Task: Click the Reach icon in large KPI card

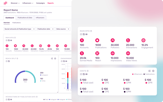Action: (x=97, y=53)
